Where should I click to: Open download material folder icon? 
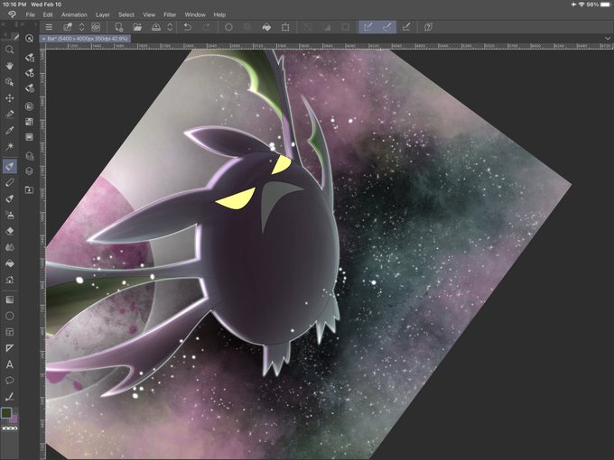pyautogui.click(x=30, y=190)
